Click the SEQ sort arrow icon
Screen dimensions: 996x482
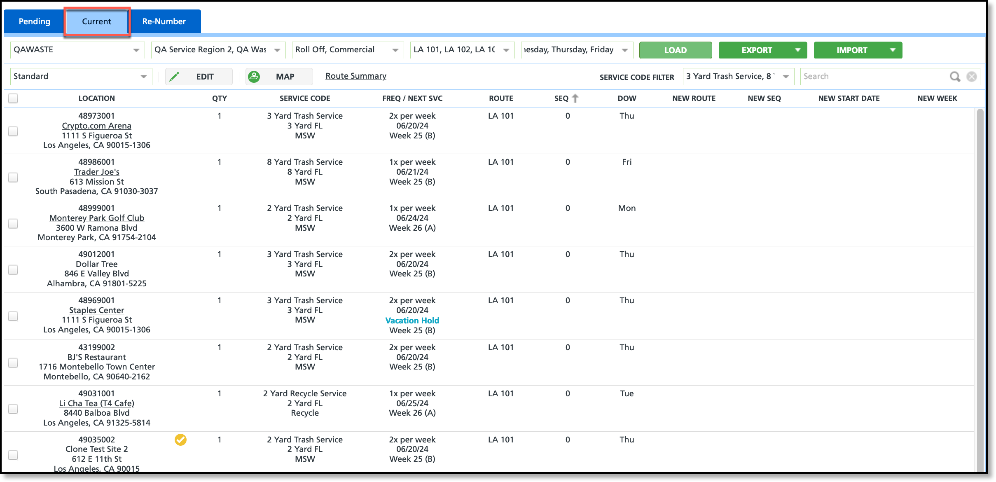(575, 98)
